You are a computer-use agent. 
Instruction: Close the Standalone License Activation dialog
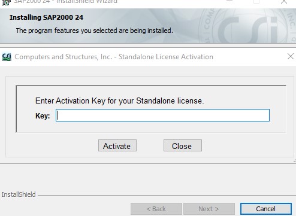point(291,56)
